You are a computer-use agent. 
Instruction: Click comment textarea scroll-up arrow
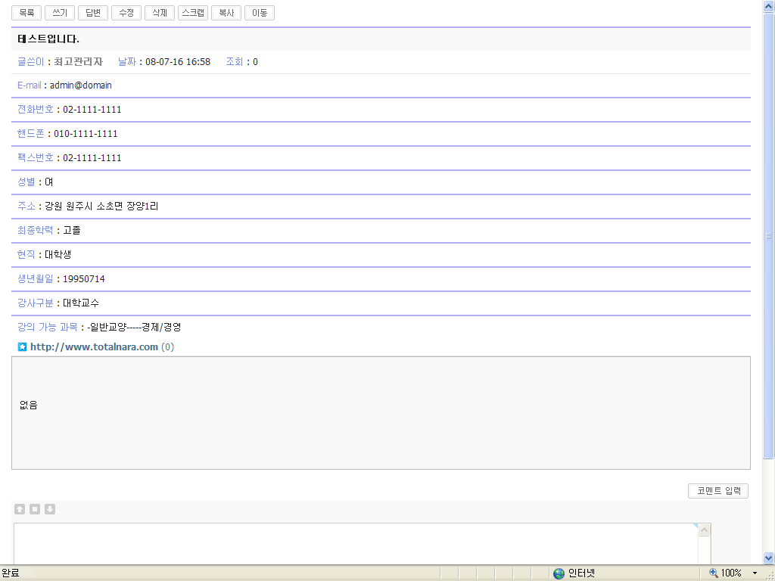tap(705, 530)
